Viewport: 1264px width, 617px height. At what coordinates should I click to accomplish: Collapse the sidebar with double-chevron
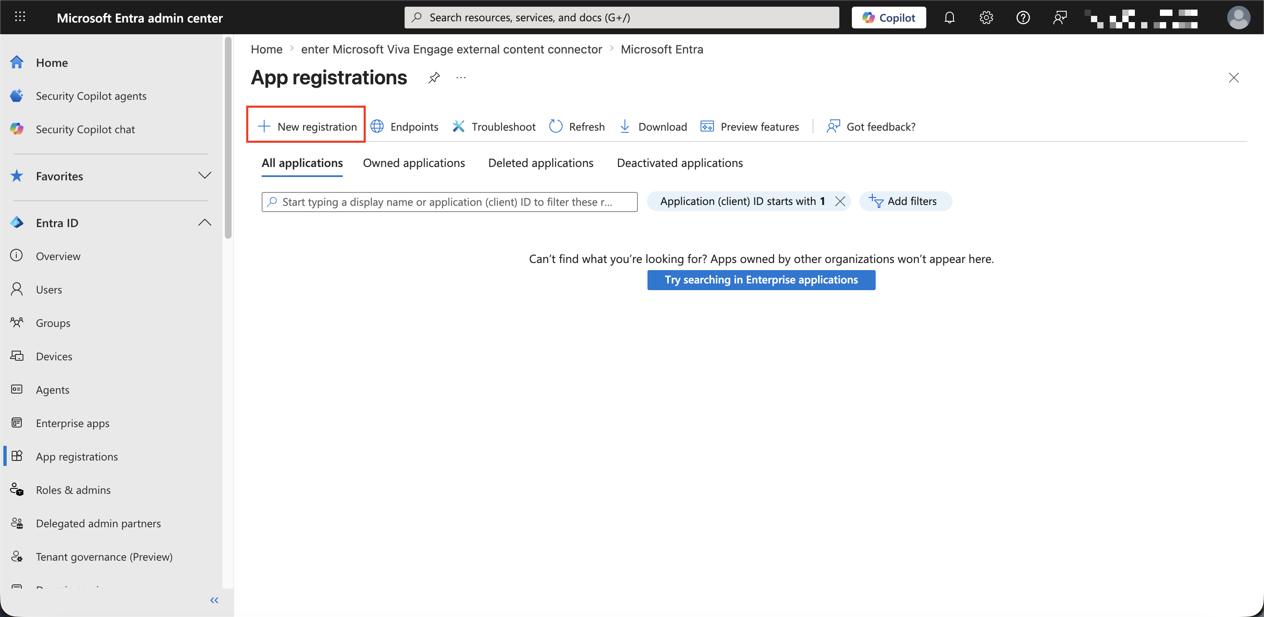[x=214, y=600]
